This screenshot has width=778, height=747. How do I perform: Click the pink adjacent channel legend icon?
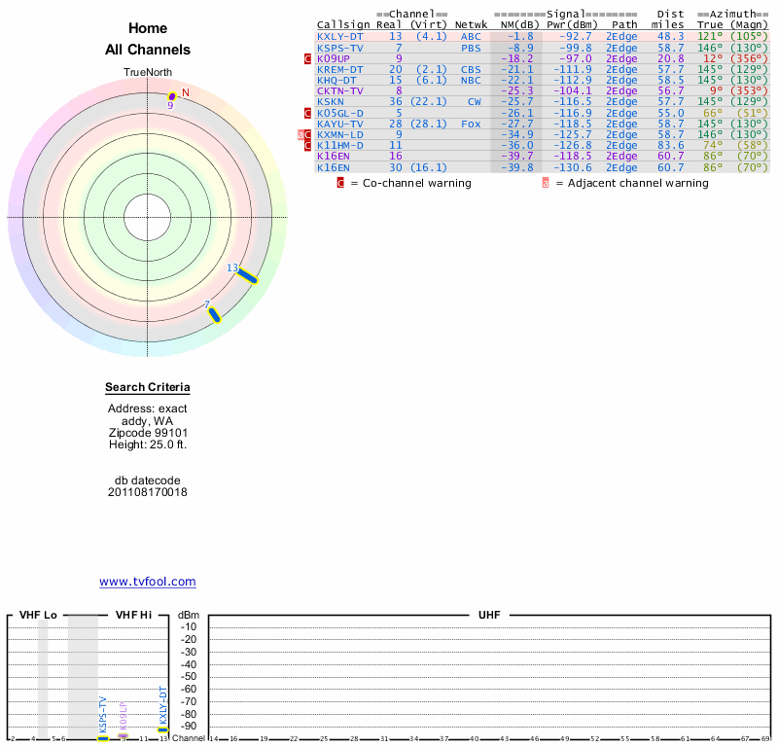(x=546, y=183)
